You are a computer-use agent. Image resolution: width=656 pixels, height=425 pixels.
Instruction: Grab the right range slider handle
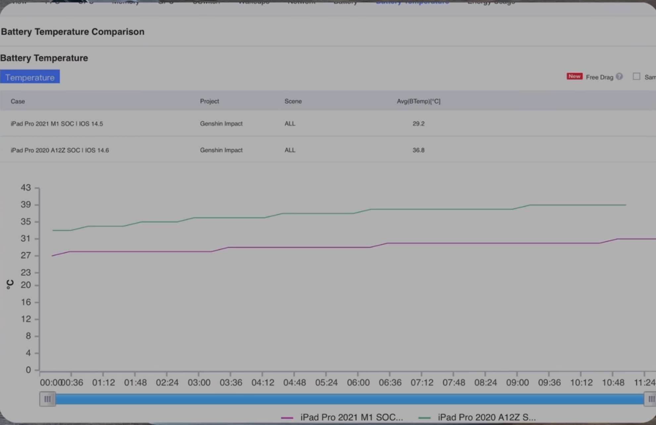click(x=650, y=399)
